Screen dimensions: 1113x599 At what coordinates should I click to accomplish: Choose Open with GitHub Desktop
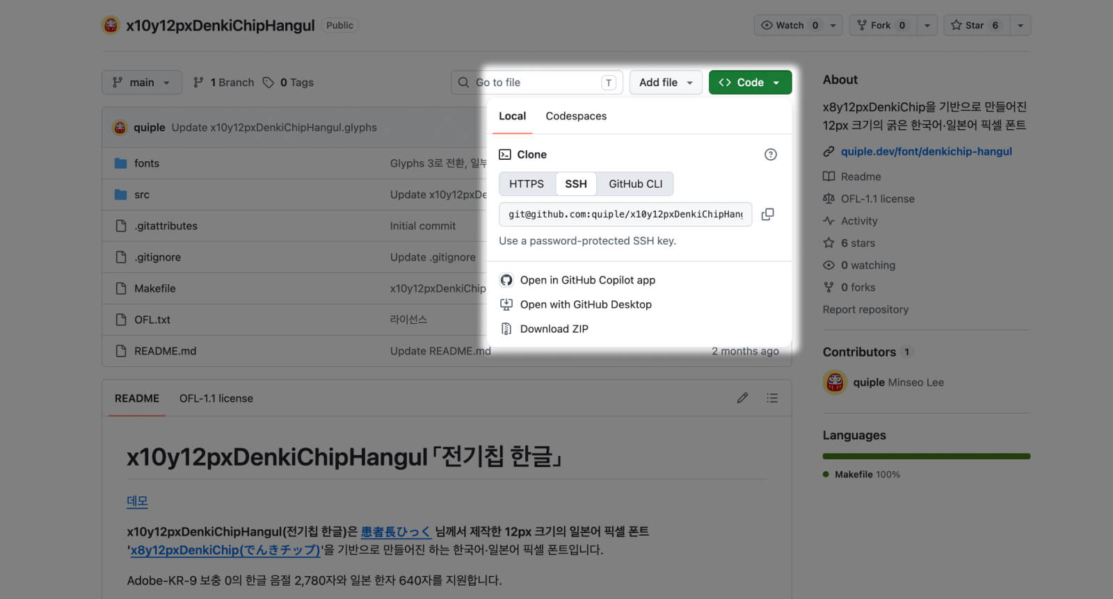(586, 304)
